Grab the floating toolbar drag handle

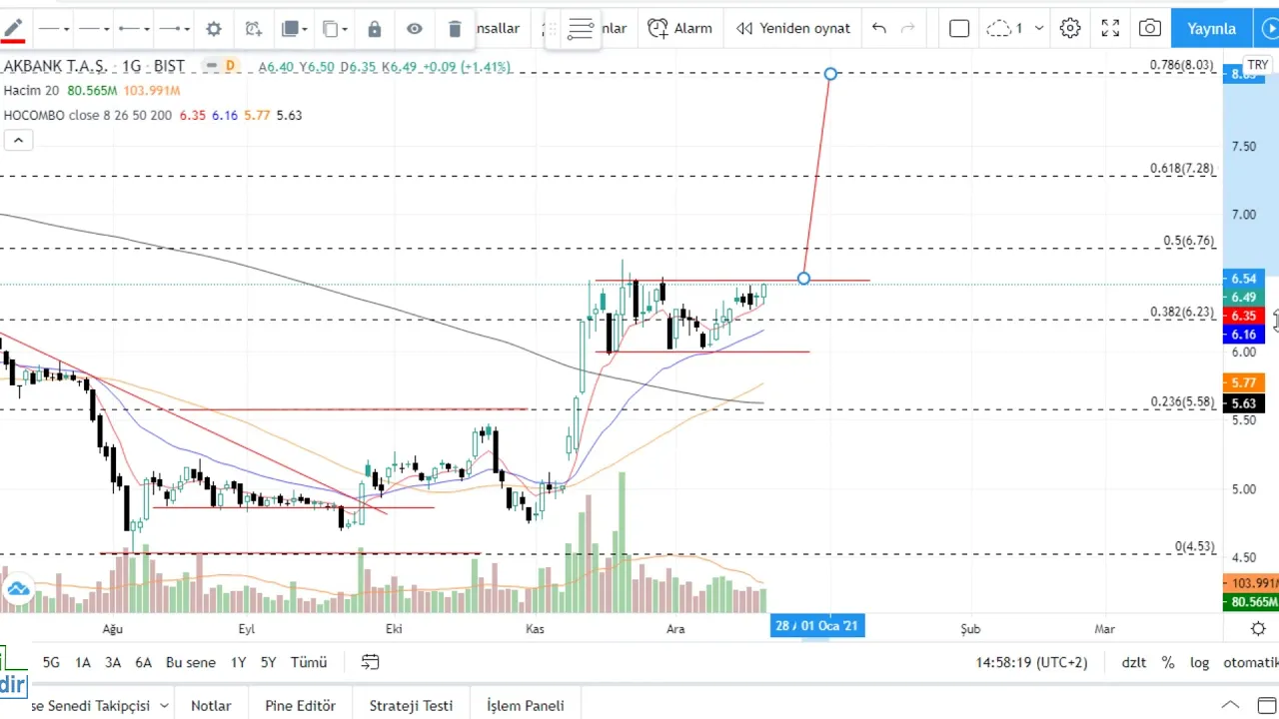click(x=551, y=29)
